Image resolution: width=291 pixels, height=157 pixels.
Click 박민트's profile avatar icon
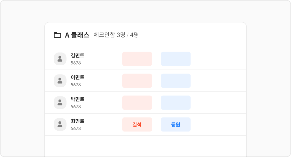[60, 103]
